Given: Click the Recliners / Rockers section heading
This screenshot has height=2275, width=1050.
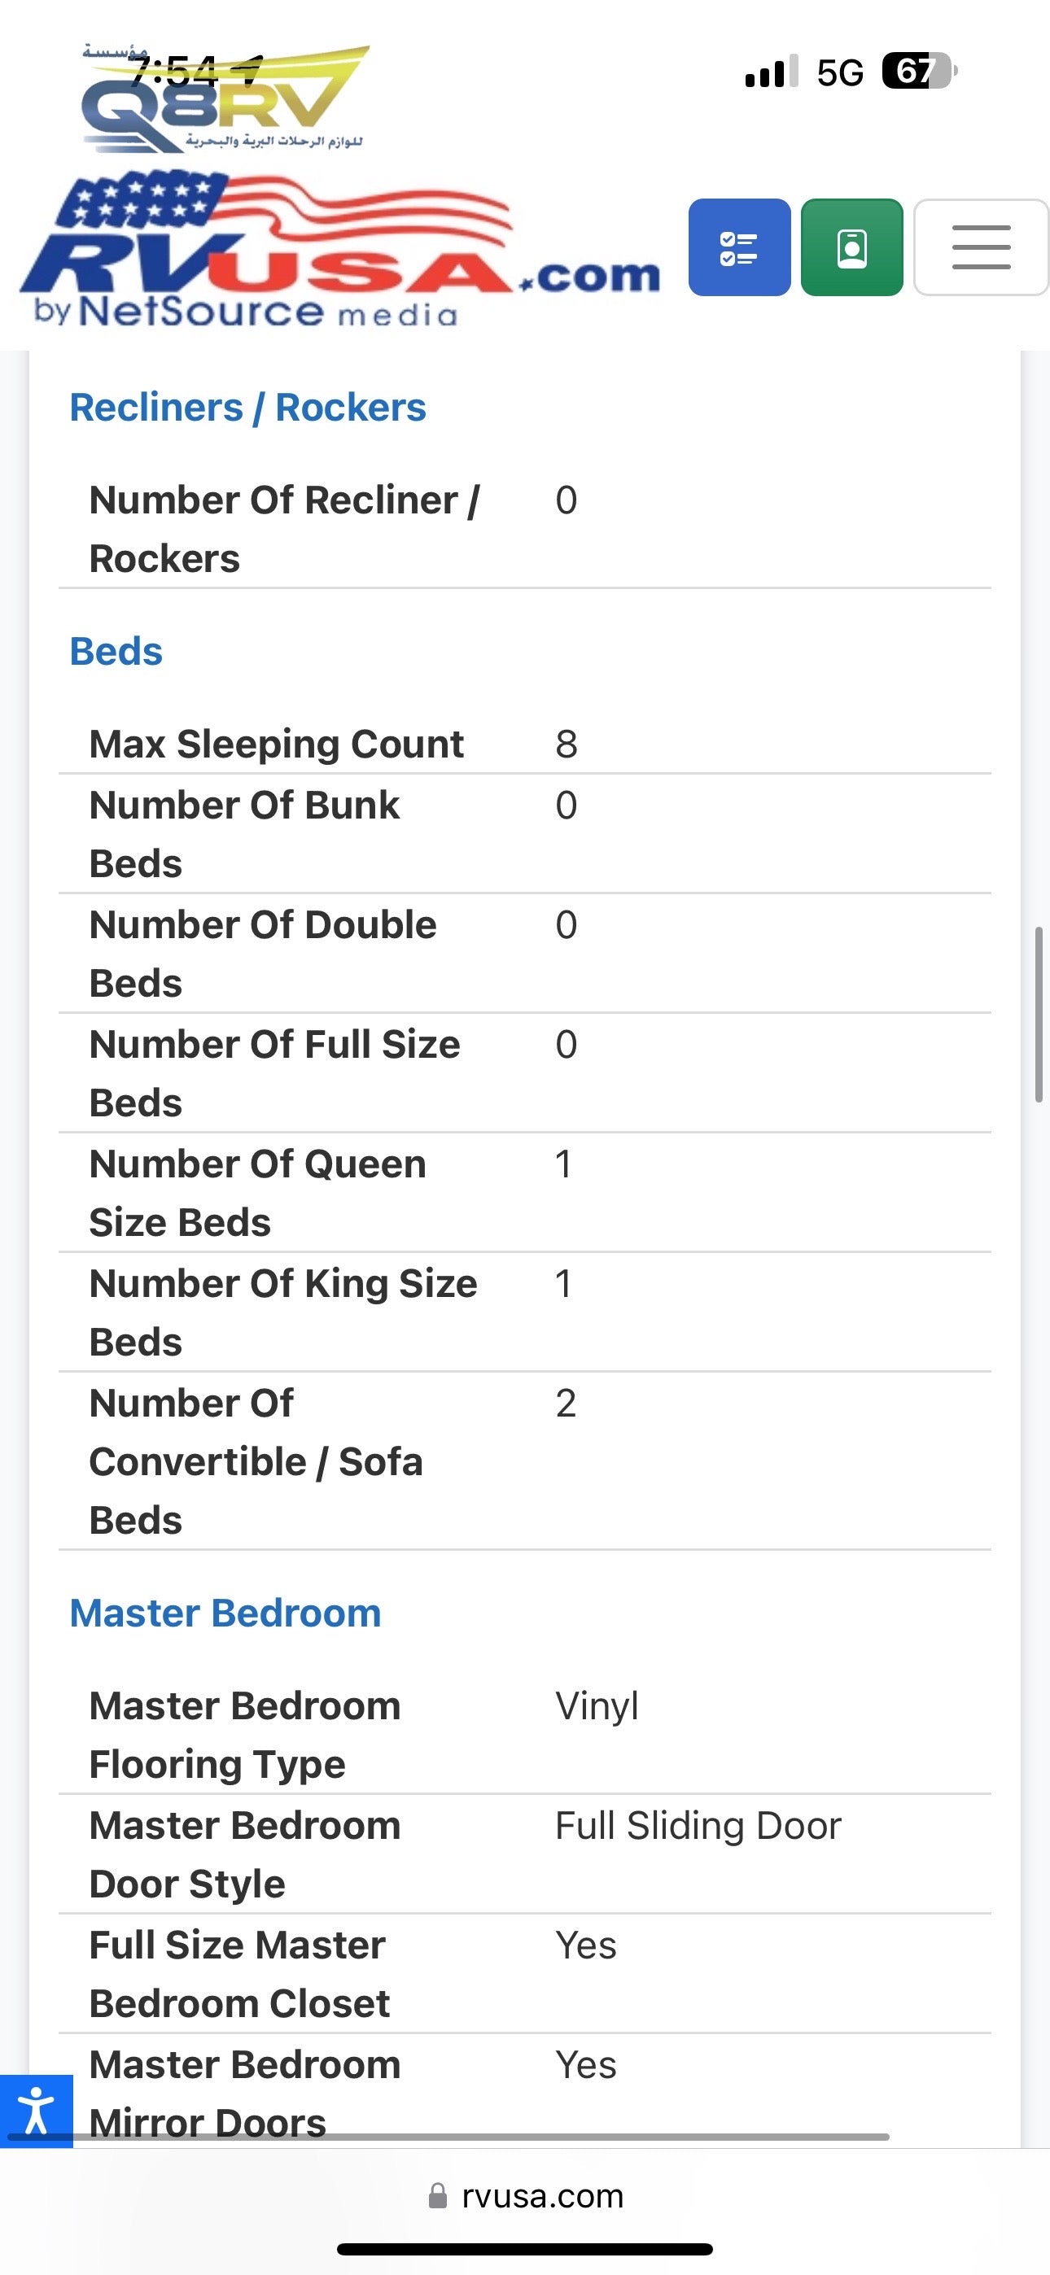Looking at the screenshot, I should pyautogui.click(x=247, y=407).
